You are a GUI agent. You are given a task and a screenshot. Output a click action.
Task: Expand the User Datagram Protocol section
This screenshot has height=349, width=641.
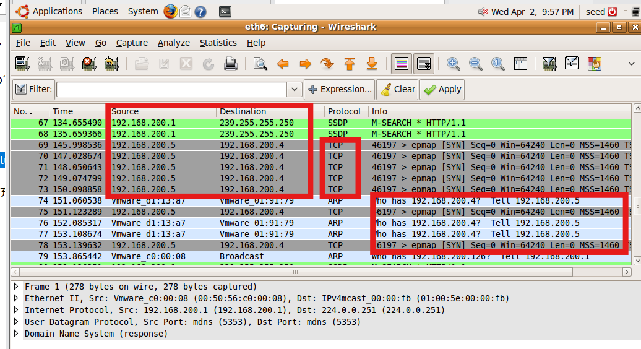pyautogui.click(x=16, y=322)
